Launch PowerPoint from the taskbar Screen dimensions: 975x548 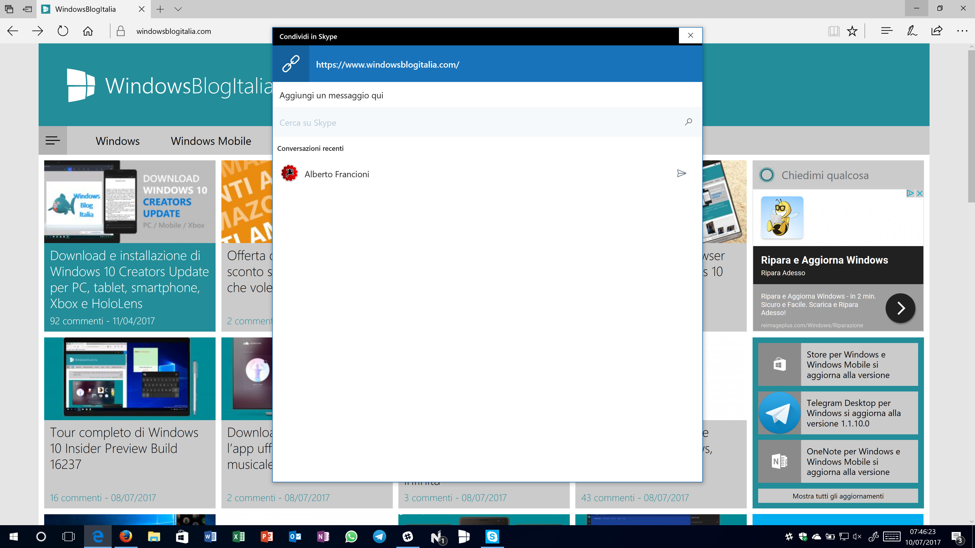tap(266, 537)
